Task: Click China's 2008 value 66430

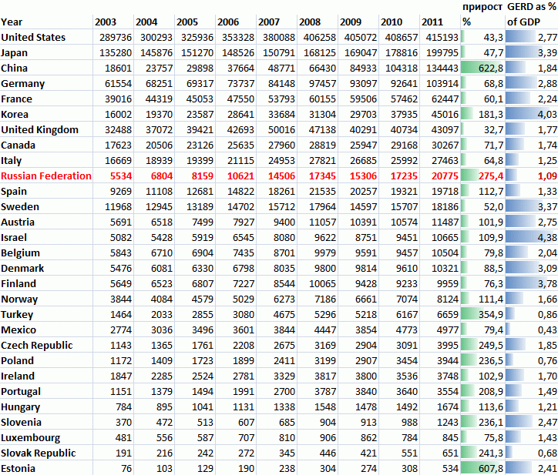Action: pyautogui.click(x=322, y=69)
